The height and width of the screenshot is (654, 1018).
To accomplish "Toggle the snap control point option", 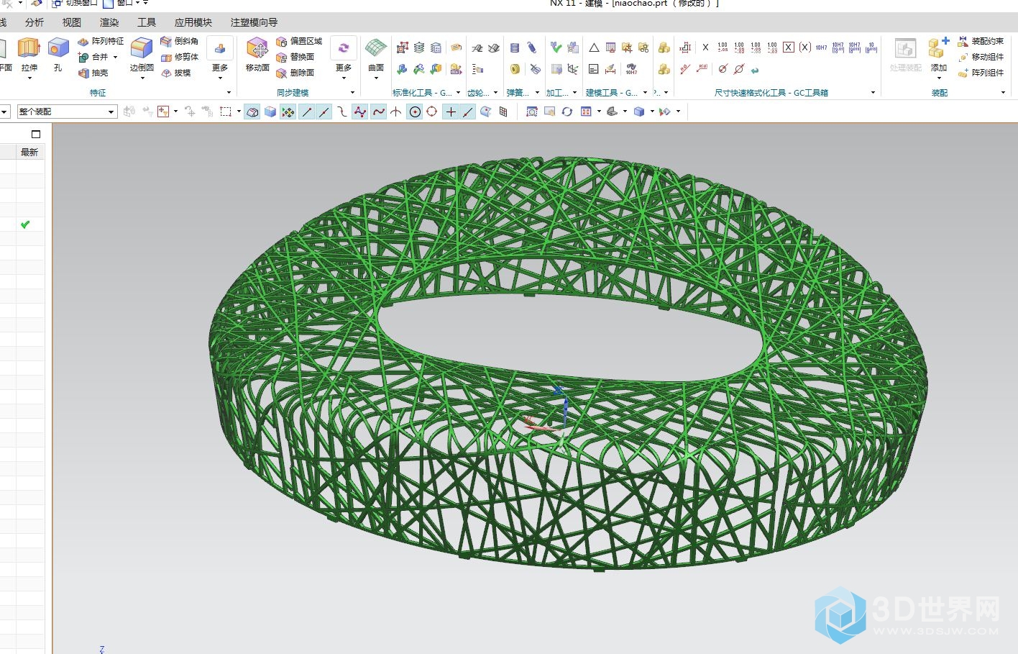I will click(x=341, y=112).
